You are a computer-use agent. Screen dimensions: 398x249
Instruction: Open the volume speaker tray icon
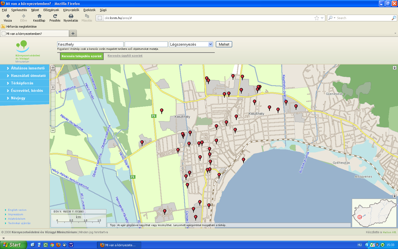(377, 245)
